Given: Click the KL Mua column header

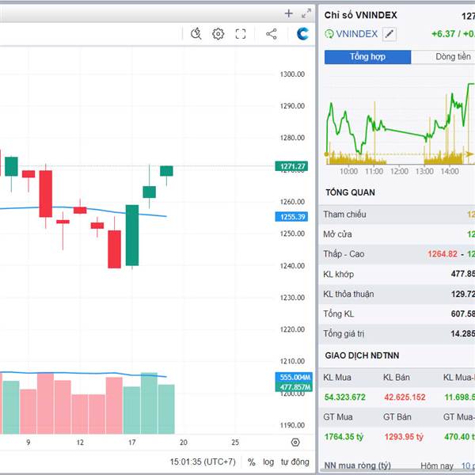Looking at the screenshot, I should pyautogui.click(x=337, y=378).
